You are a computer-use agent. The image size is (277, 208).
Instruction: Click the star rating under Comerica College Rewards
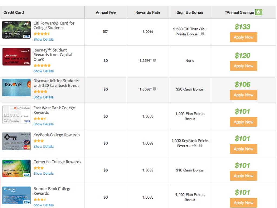pos(39,168)
